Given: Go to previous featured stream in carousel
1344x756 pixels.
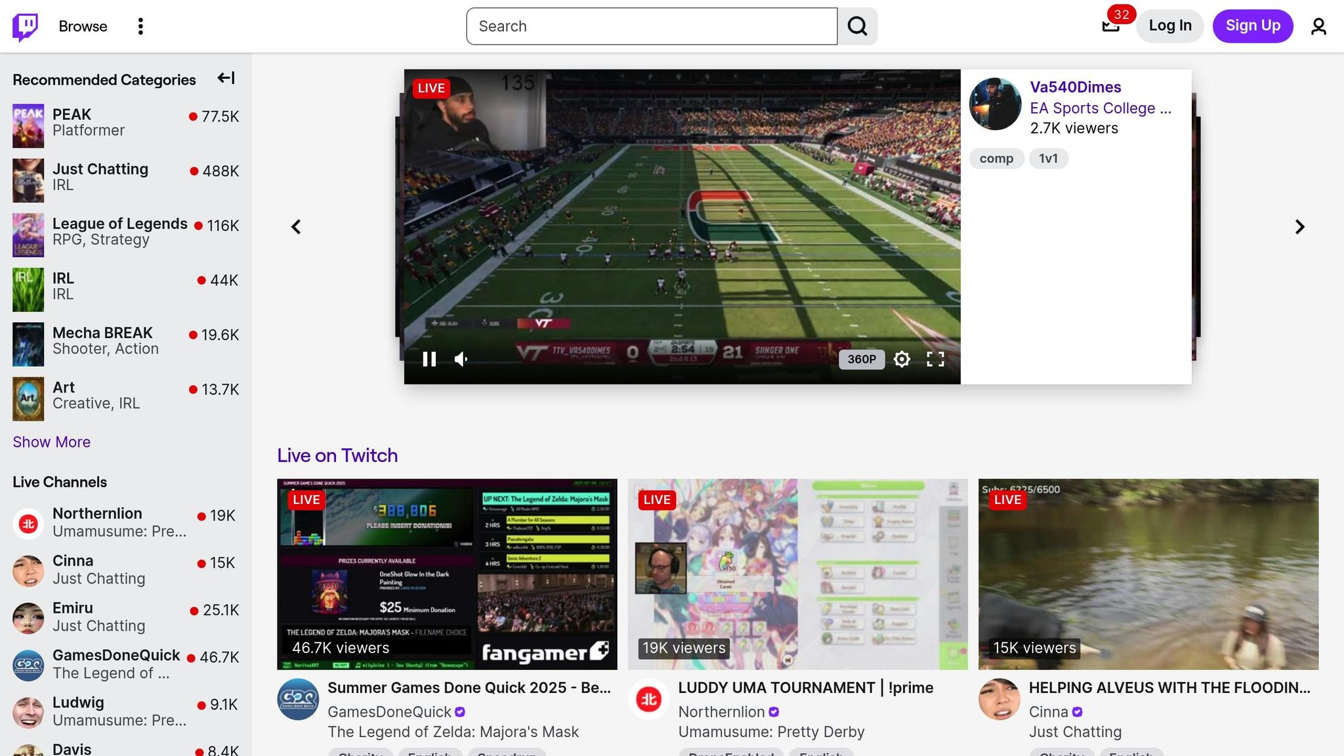Looking at the screenshot, I should 296,226.
